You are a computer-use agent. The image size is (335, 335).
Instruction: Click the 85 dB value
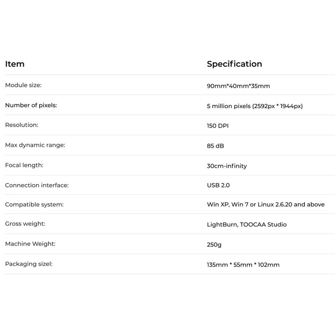coord(216,146)
